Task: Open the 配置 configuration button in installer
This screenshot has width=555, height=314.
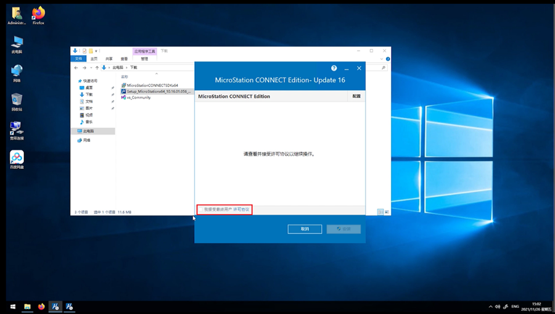Action: tap(356, 96)
